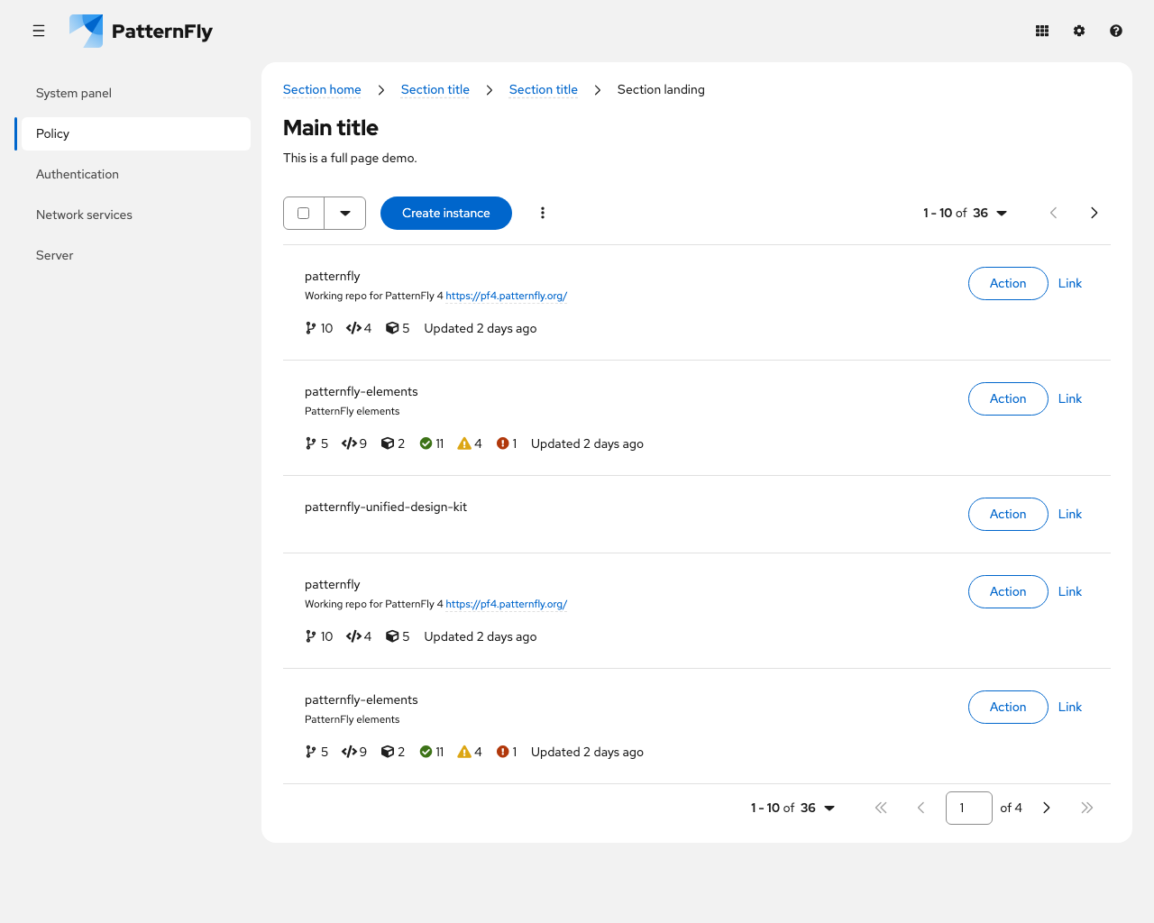The height and width of the screenshot is (923, 1154).
Task: Click the code icon in second patternfly row
Action: [x=353, y=636]
